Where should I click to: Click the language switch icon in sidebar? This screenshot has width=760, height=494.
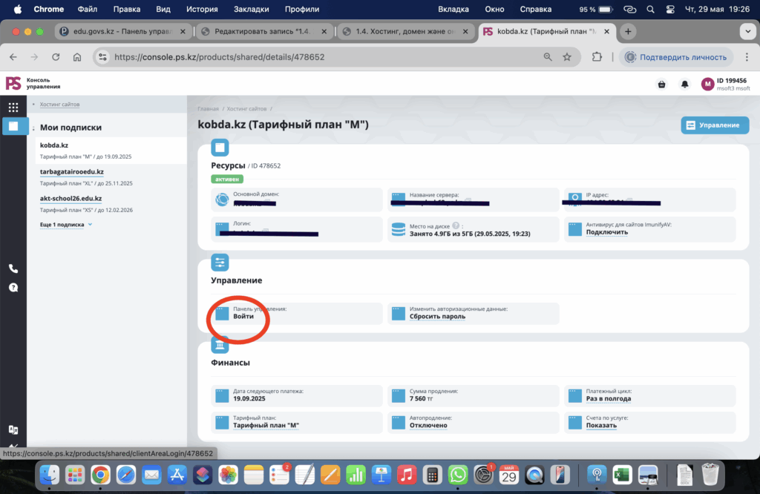13,429
